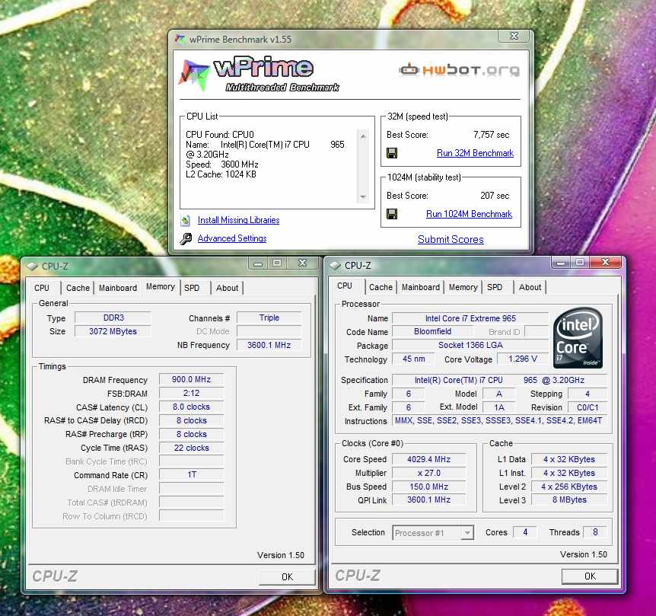Switch to Memory tab in right CPU-Z window

(x=463, y=287)
